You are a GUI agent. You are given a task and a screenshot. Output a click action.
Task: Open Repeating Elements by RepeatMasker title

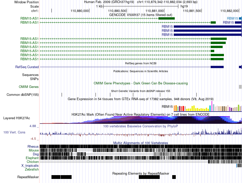[x=141, y=173]
